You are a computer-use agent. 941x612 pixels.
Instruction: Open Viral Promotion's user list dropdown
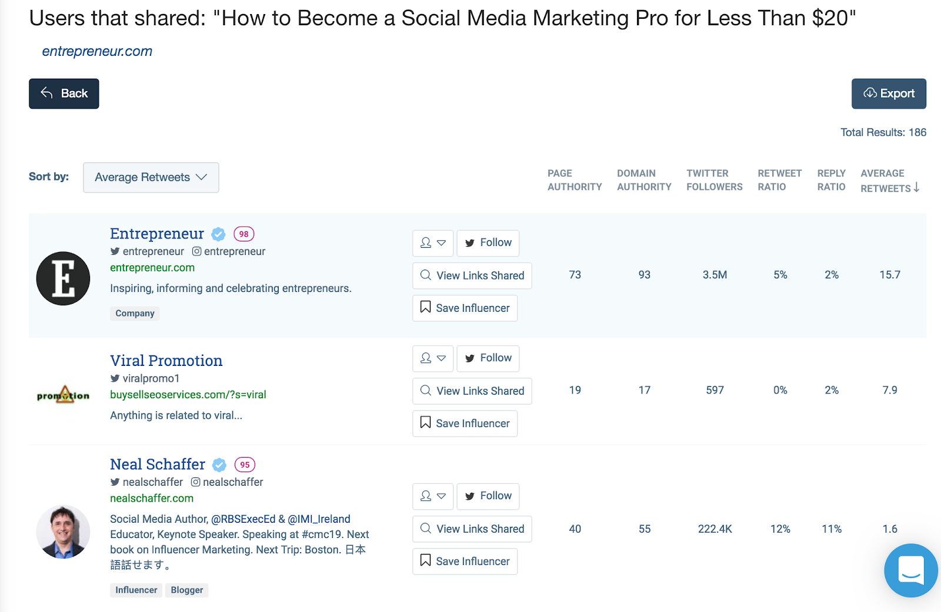433,358
